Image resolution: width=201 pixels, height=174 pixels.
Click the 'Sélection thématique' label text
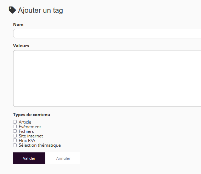point(40,145)
